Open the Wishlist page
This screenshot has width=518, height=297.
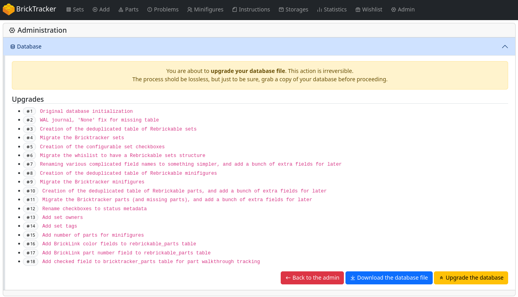coord(369,9)
